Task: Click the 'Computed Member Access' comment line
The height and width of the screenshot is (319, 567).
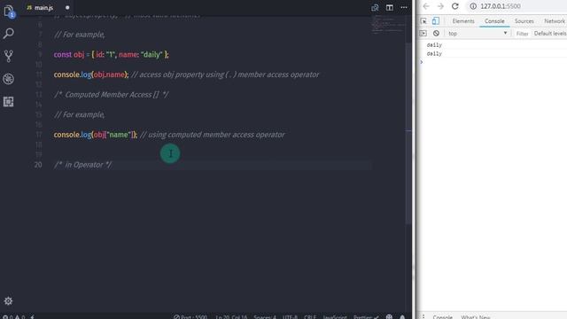Action: coord(111,95)
